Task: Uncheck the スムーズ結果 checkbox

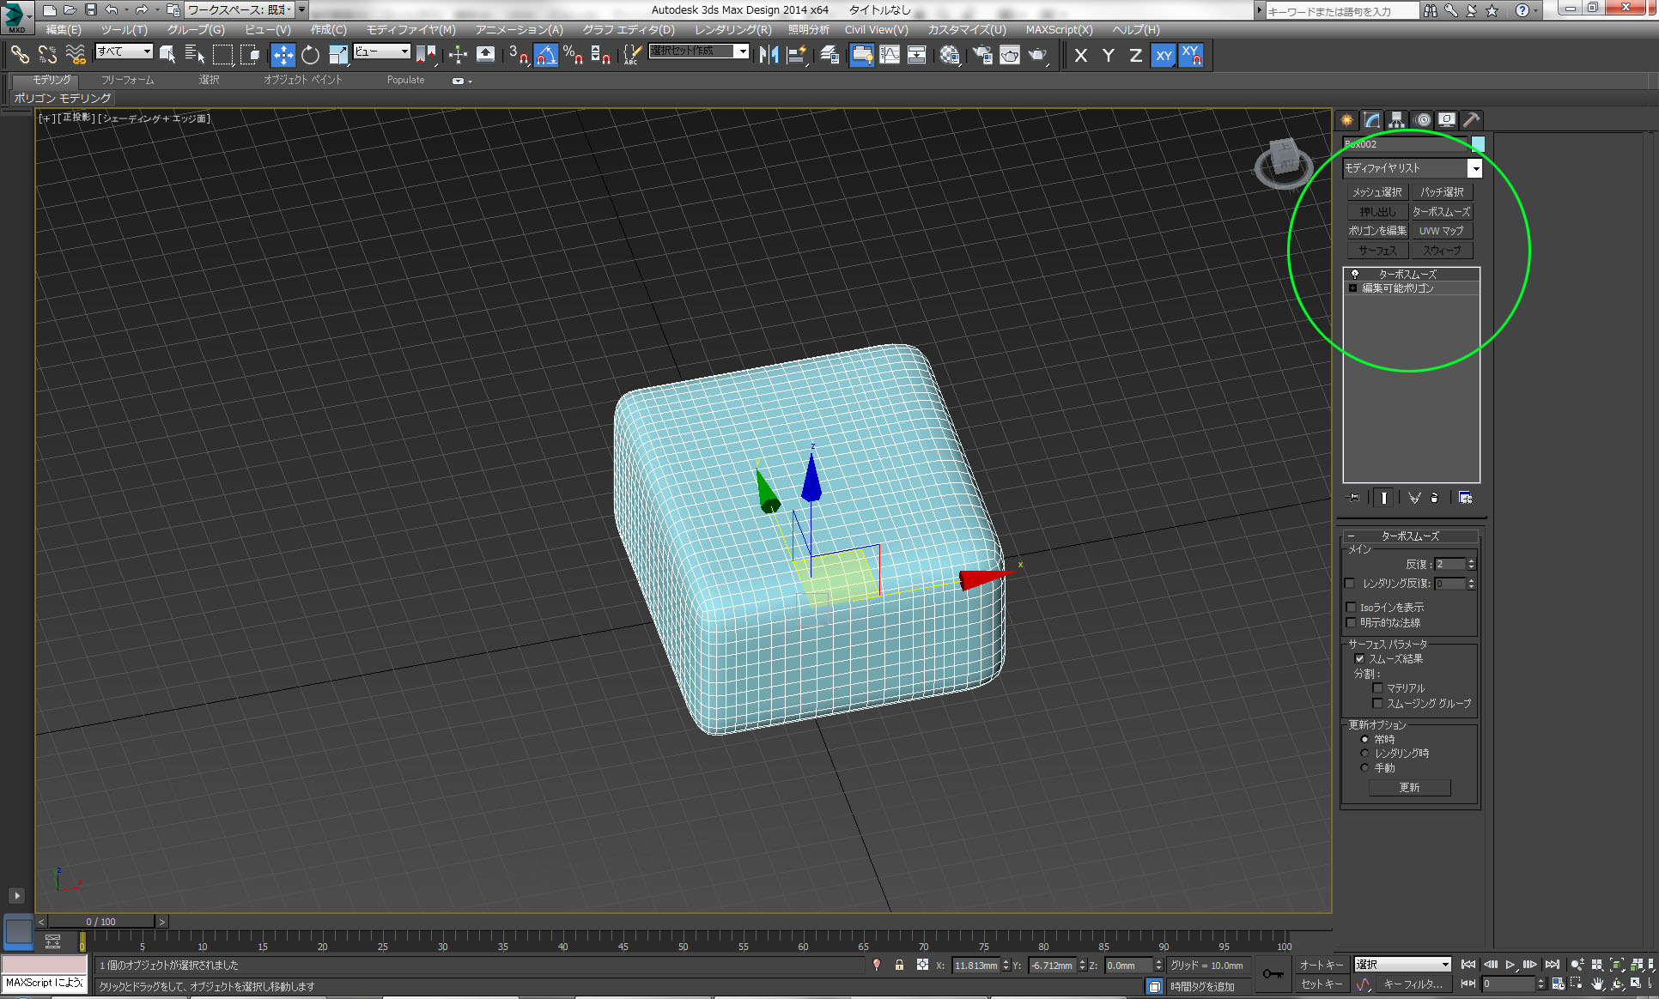Action: pos(1359,659)
